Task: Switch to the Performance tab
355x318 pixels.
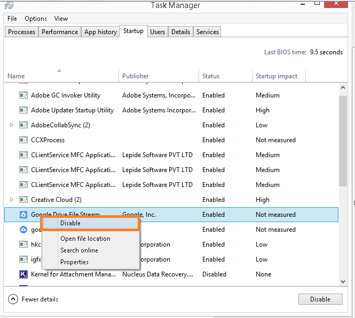Action: [x=60, y=32]
